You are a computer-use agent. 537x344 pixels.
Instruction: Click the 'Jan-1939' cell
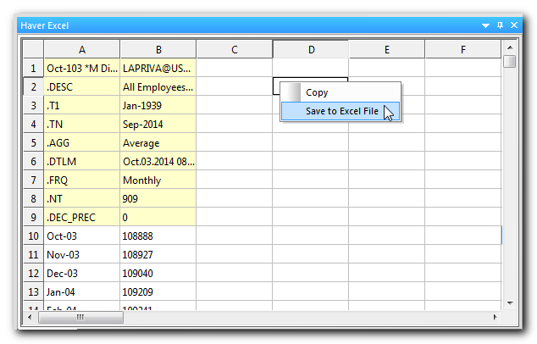tap(158, 106)
